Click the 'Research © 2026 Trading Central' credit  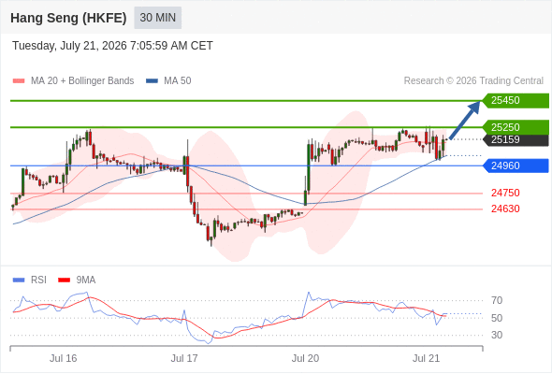[473, 81]
